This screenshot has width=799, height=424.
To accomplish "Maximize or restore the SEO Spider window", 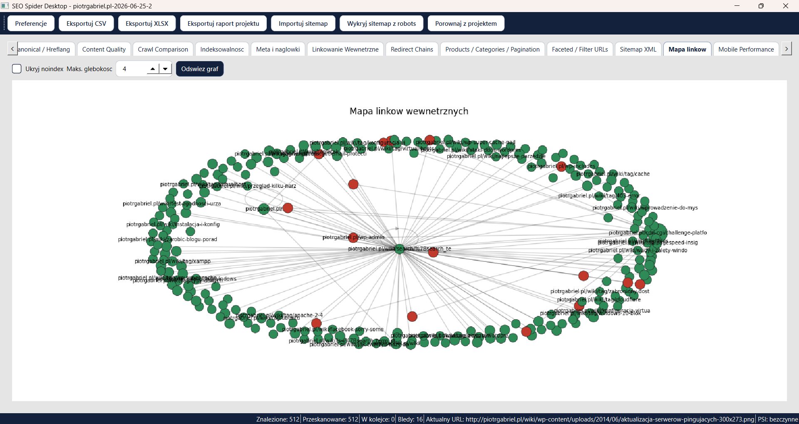I will click(x=761, y=6).
